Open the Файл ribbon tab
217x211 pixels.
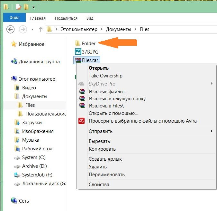(15, 18)
